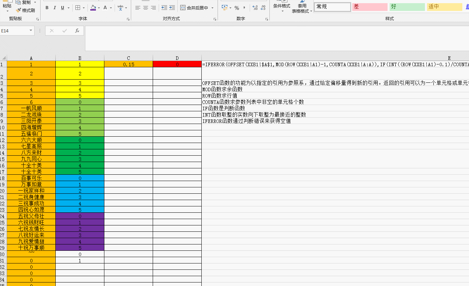Screen dimensions: 469x286
Task: Center text horizontally
Action: coord(146,8)
